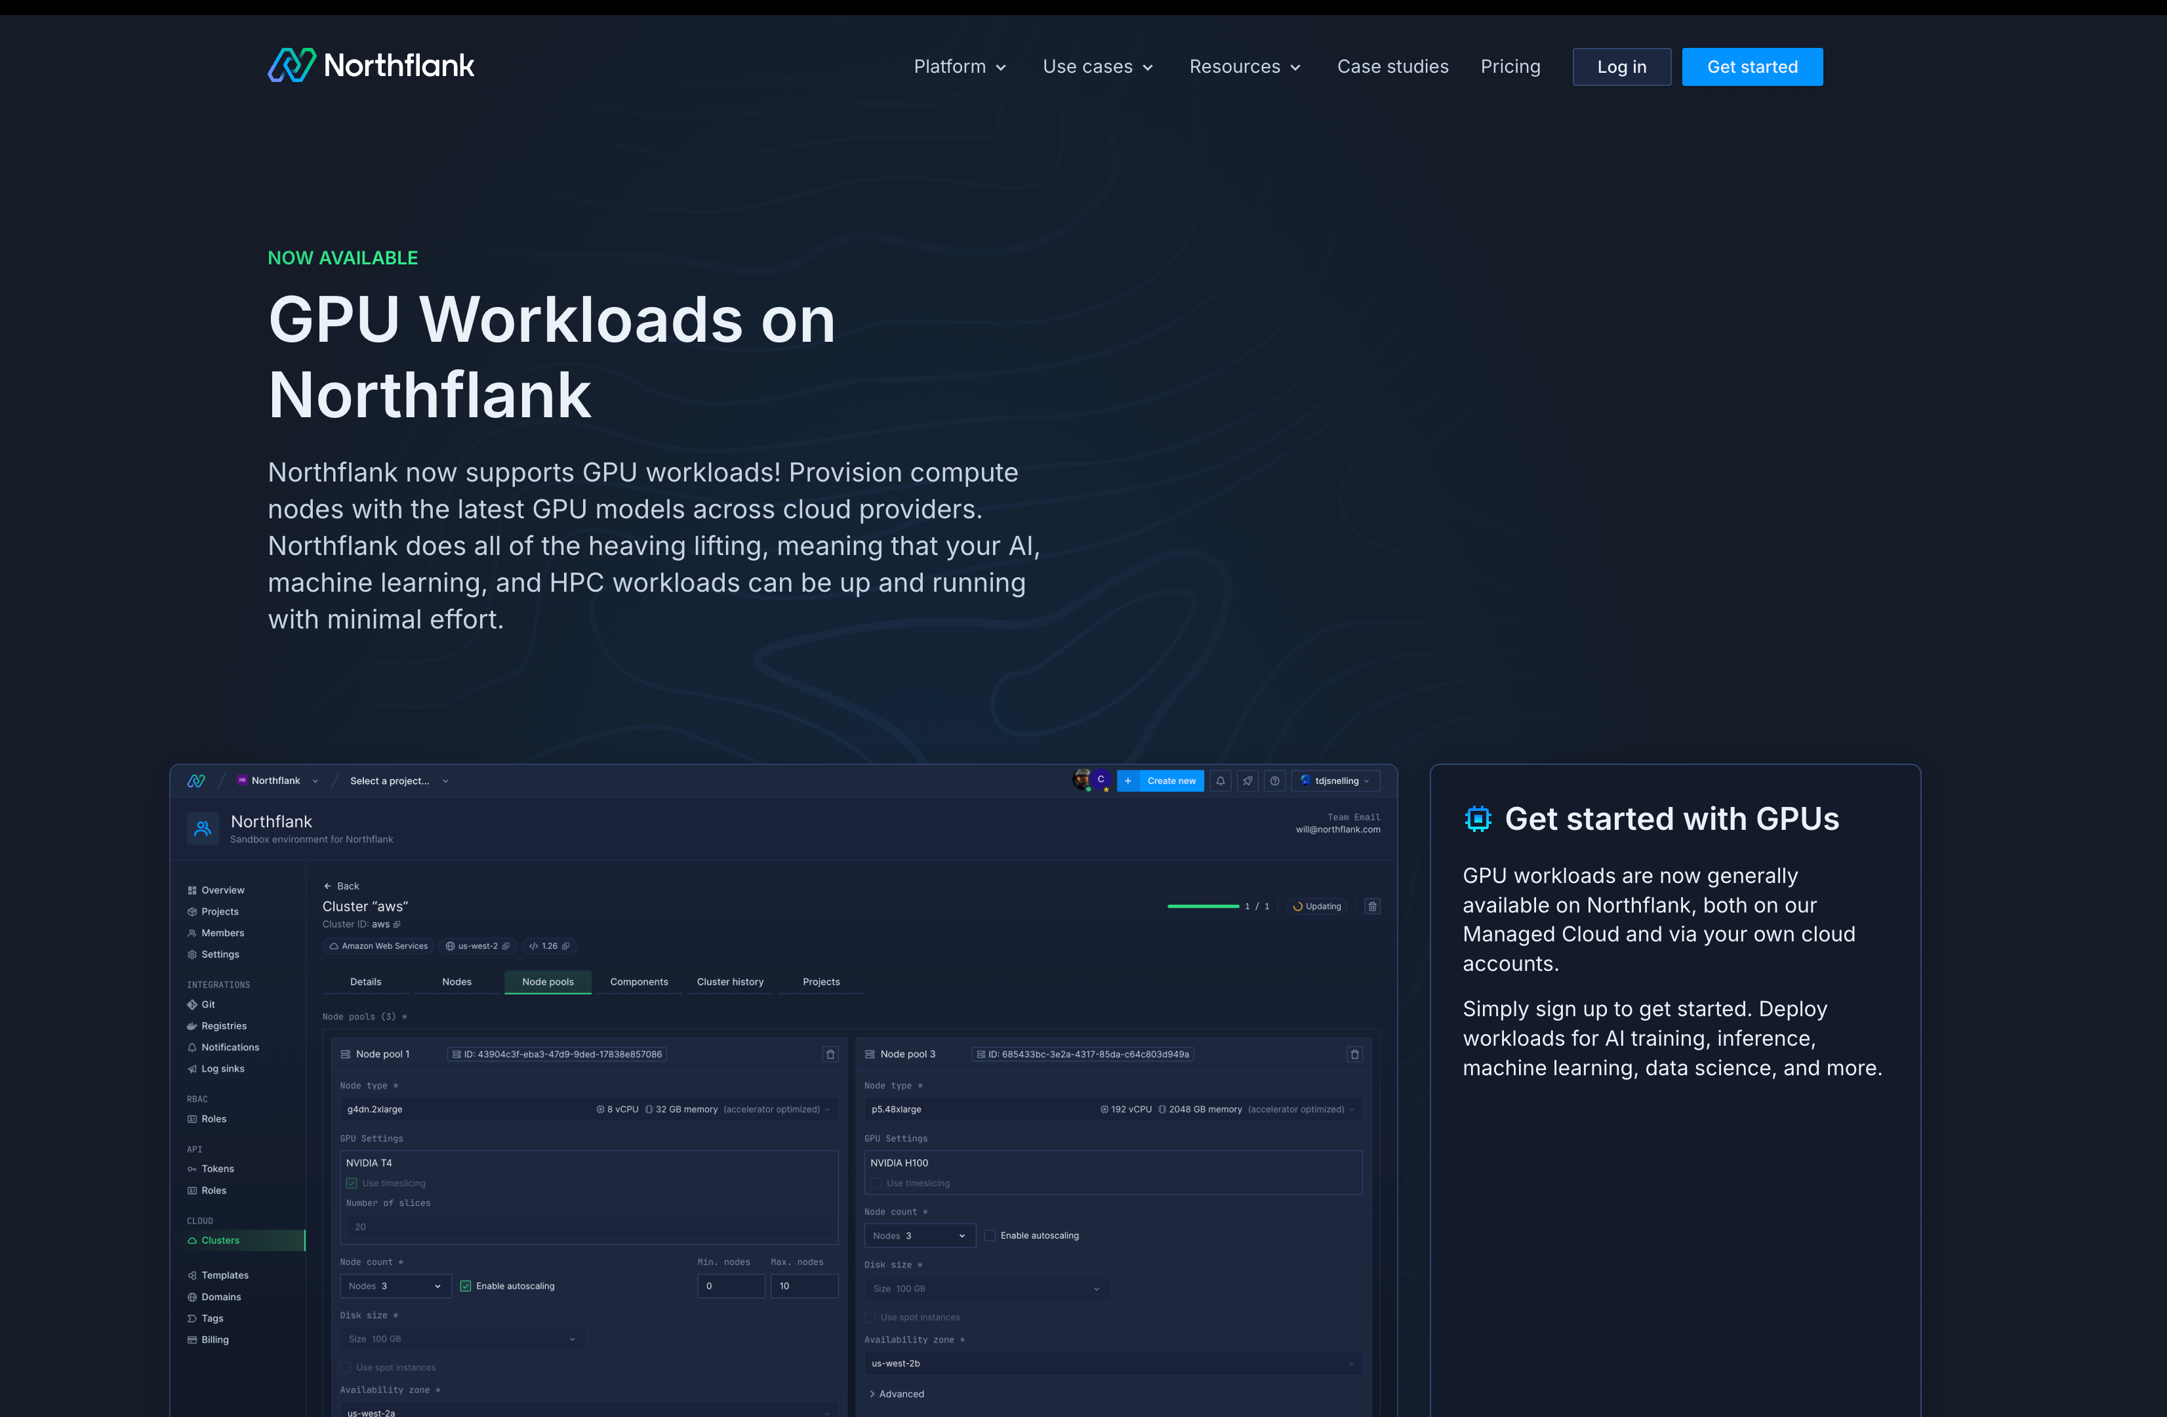Toggle Use timeslicing for NVIDIA H100
2167x1417 pixels.
coord(876,1183)
